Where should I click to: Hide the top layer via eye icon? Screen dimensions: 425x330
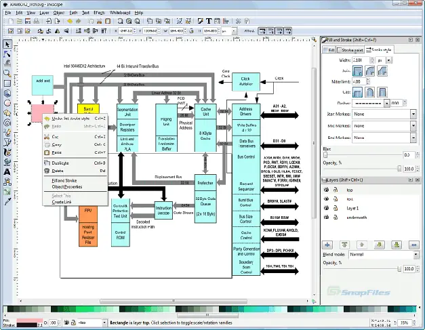coord(326,190)
